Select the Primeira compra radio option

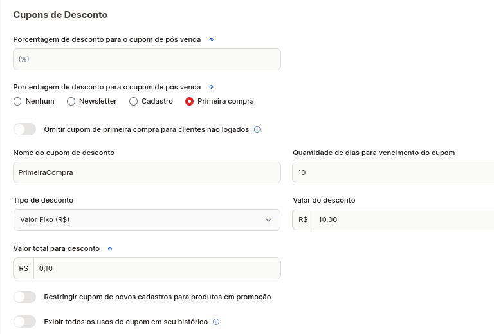tap(189, 101)
